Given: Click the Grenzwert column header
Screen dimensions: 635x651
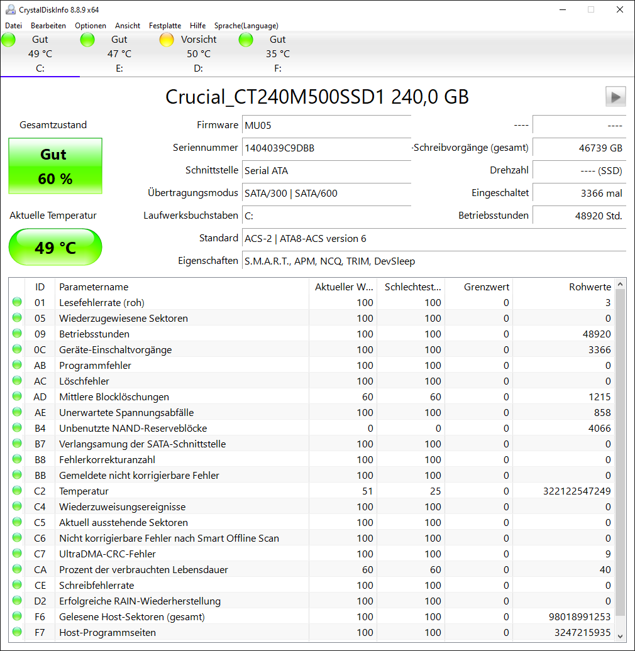Looking at the screenshot, I should pos(479,287).
